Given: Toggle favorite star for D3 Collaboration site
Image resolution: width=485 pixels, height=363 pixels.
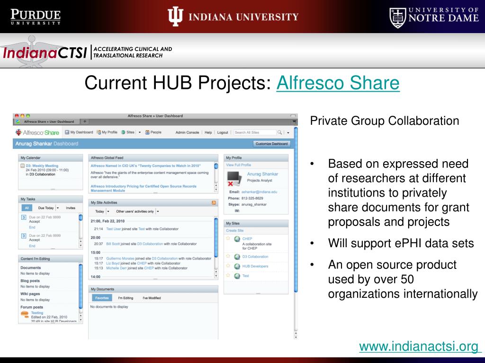Looking at the screenshot, I should pyautogui.click(x=228, y=256).
